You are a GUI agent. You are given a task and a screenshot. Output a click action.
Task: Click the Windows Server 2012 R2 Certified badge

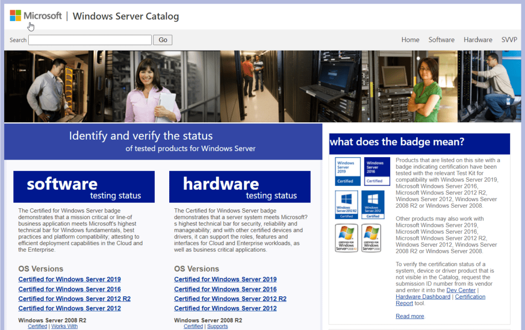pyautogui.click(x=346, y=205)
